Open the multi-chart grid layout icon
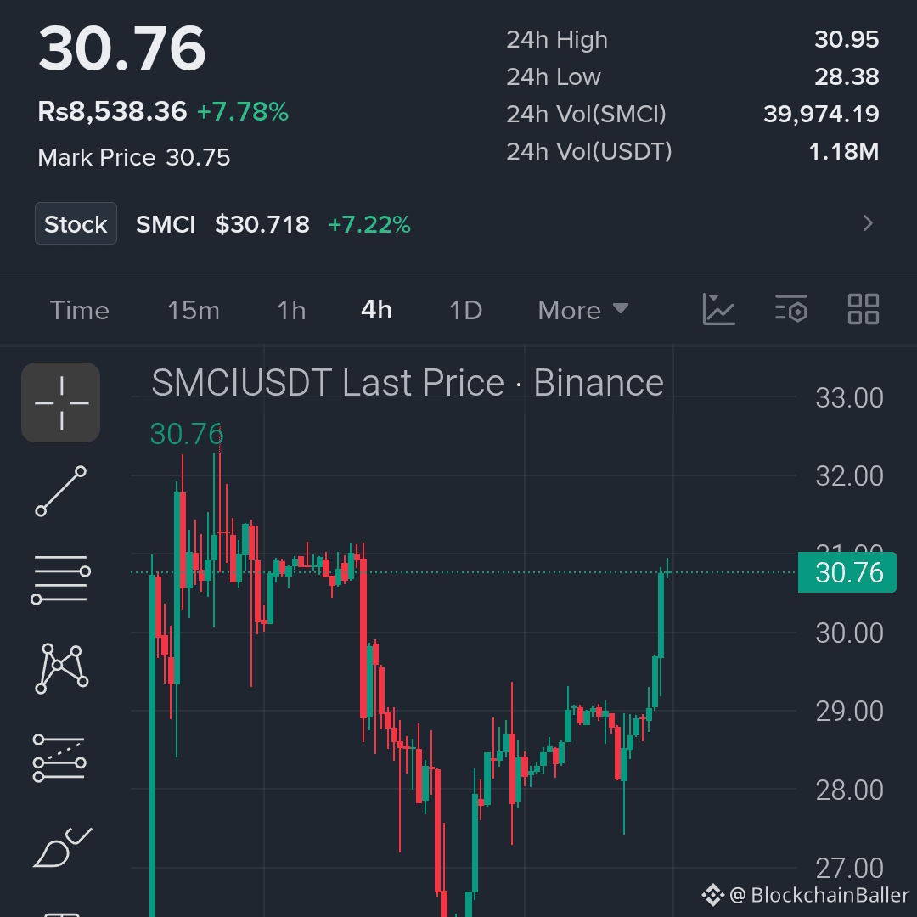This screenshot has width=917, height=917. [864, 309]
